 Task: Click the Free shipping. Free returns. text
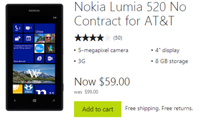[159, 108]
